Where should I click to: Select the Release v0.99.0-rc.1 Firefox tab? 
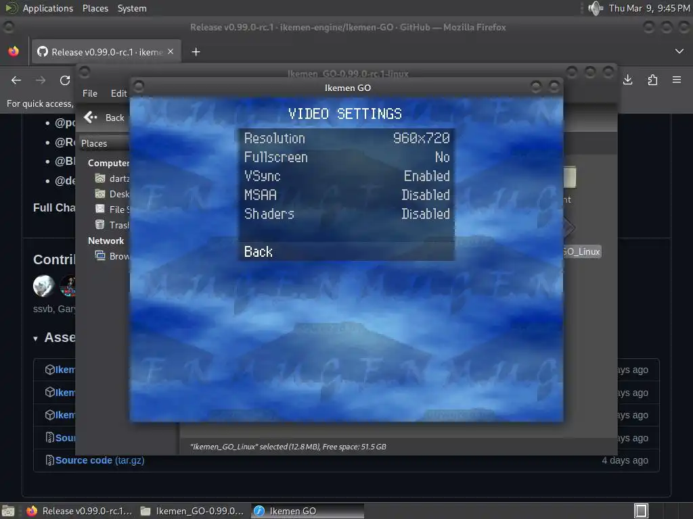coord(105,52)
